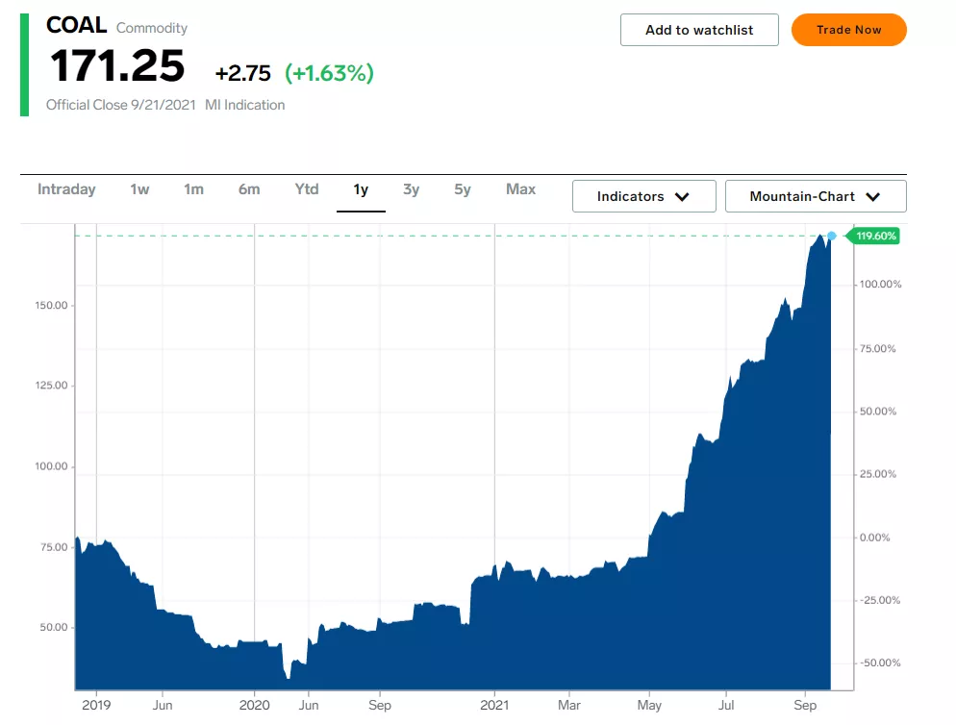Select the 1y time range tab
The width and height of the screenshot is (956, 725).
[361, 190]
